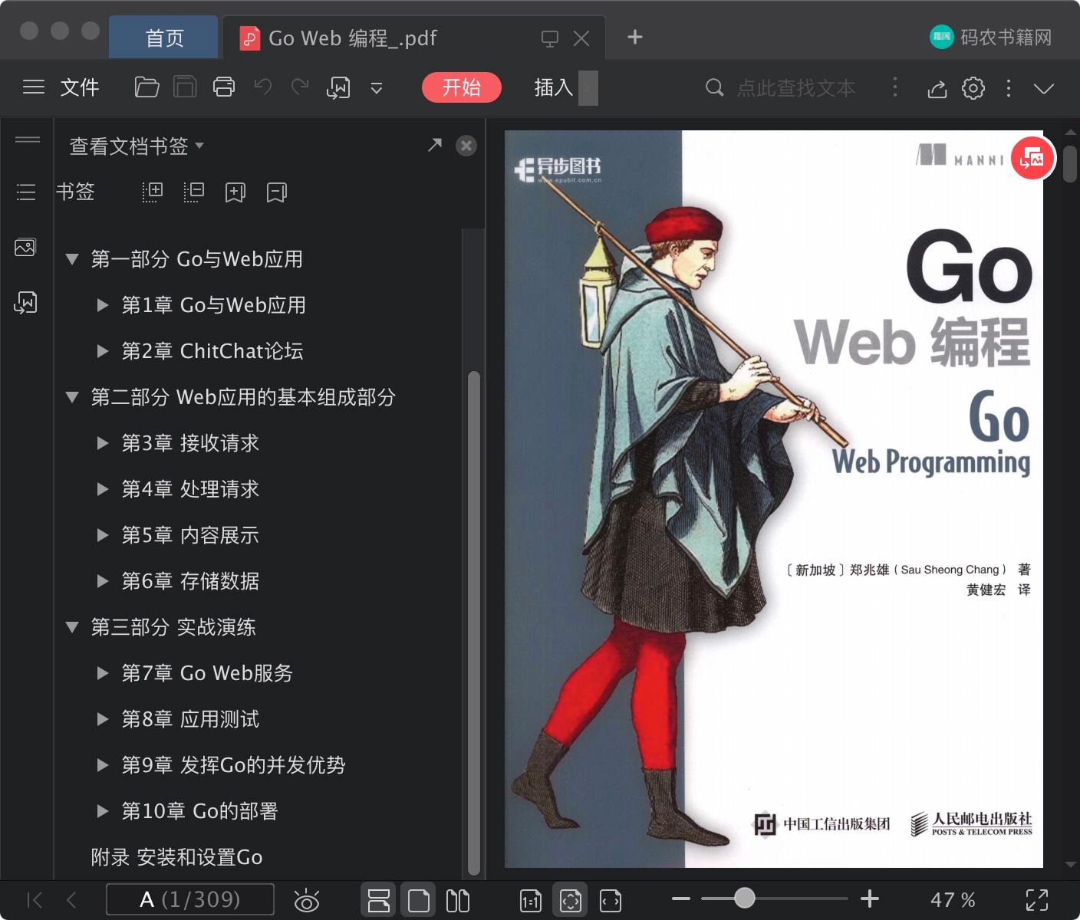Viewport: 1080px width, 920px height.
Task: Click the add bookmark icon
Action: [235, 192]
